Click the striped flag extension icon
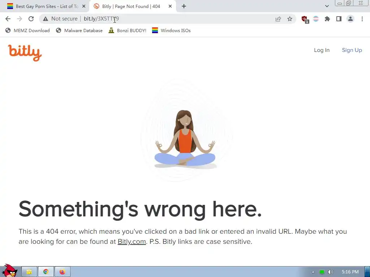This screenshot has width=370, height=277. click(x=316, y=19)
